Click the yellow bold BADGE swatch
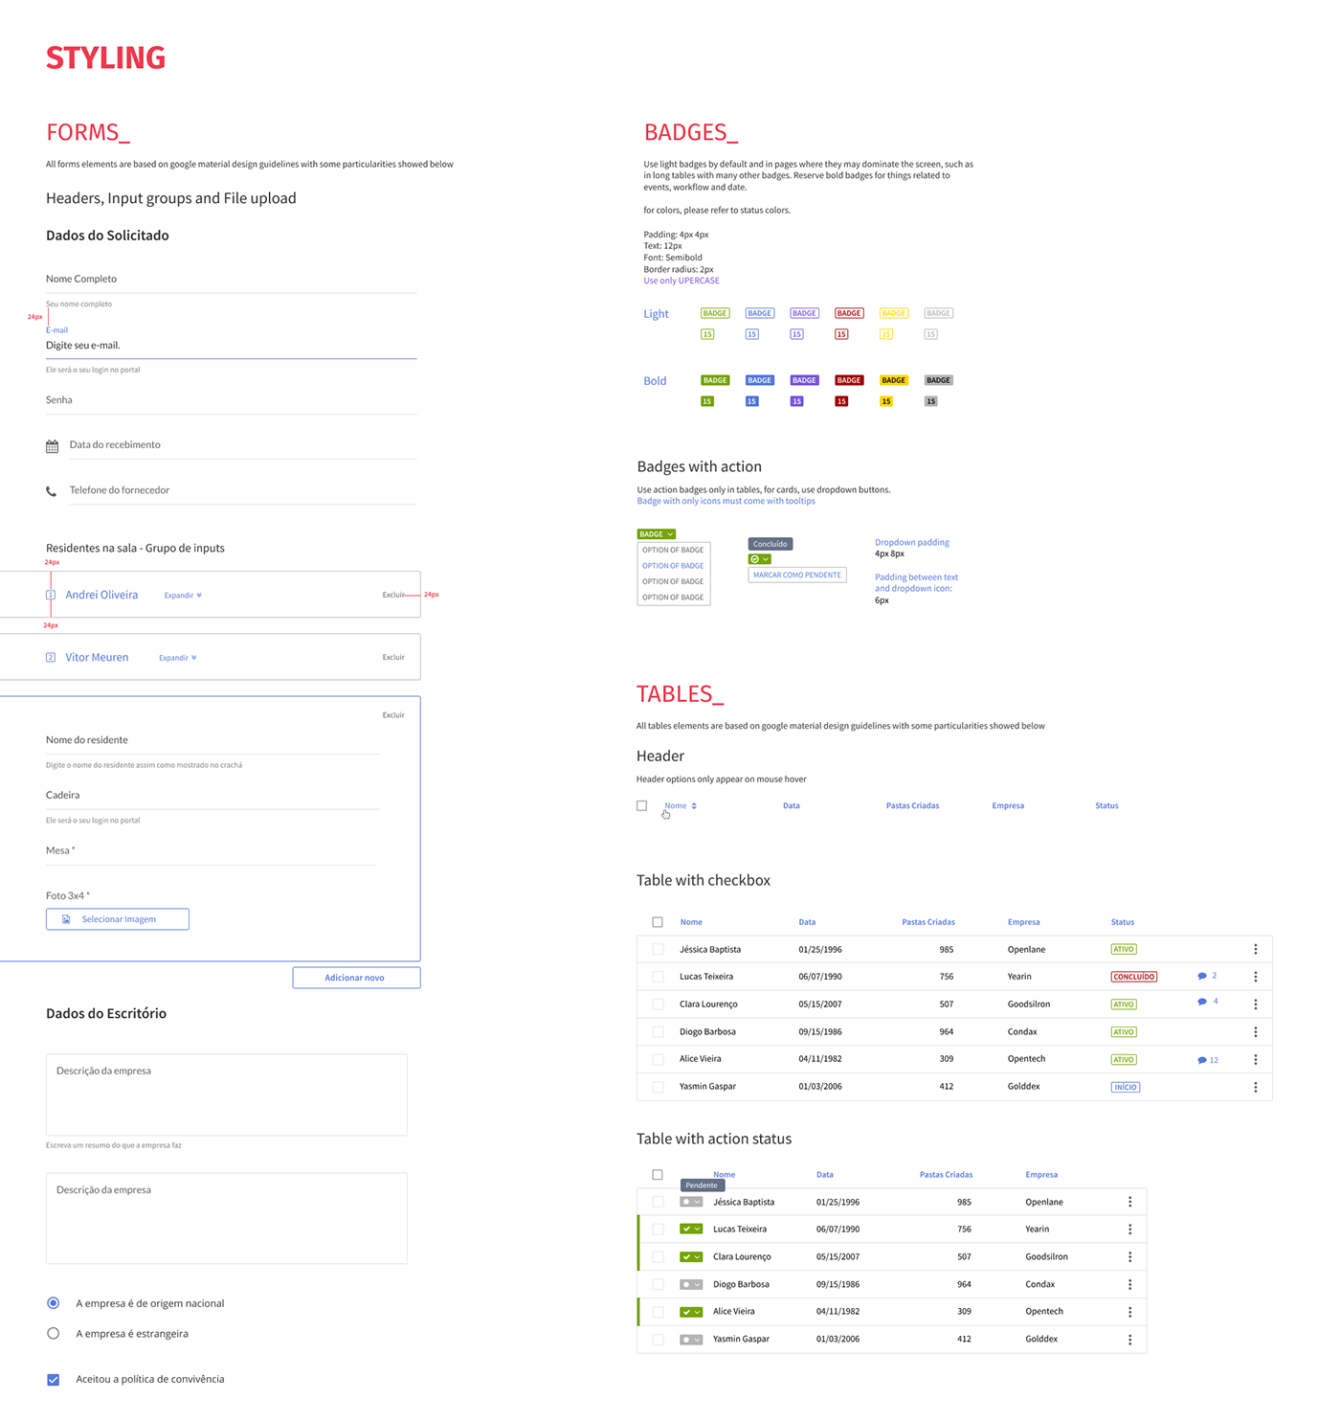This screenshot has width=1340, height=1422. coord(894,380)
